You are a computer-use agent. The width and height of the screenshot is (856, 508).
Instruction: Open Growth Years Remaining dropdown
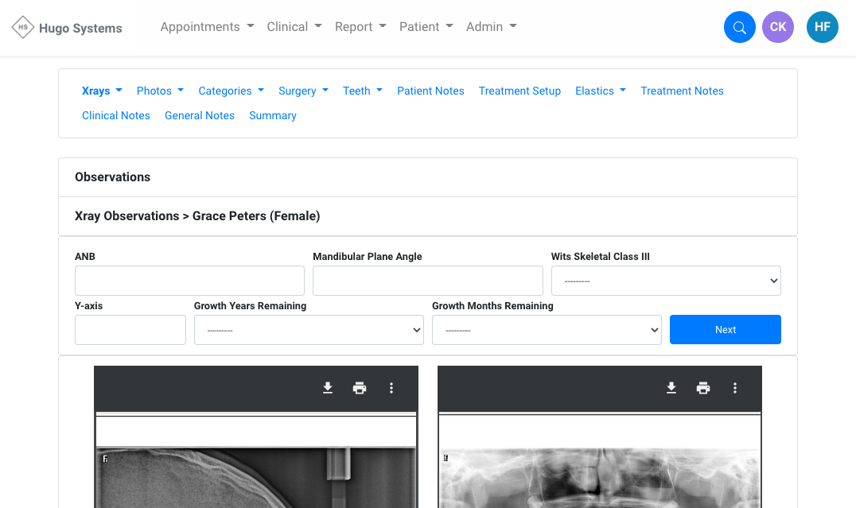[308, 330]
